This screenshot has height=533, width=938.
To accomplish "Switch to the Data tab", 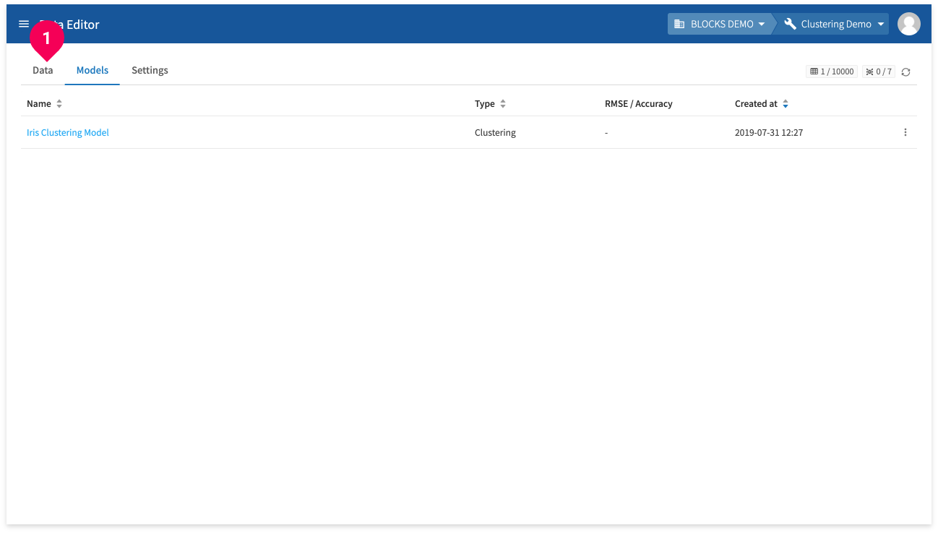I will (x=43, y=70).
